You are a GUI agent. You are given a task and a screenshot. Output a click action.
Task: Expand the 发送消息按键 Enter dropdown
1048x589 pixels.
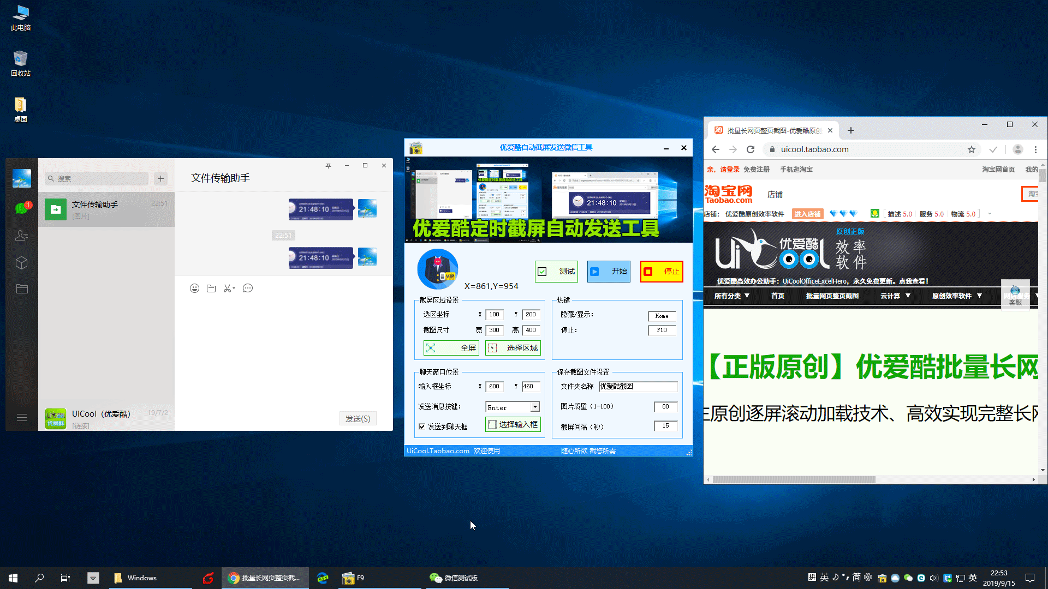(535, 407)
